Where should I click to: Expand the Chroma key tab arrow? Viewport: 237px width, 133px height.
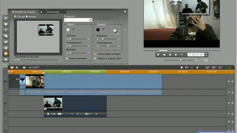pos(41,12)
